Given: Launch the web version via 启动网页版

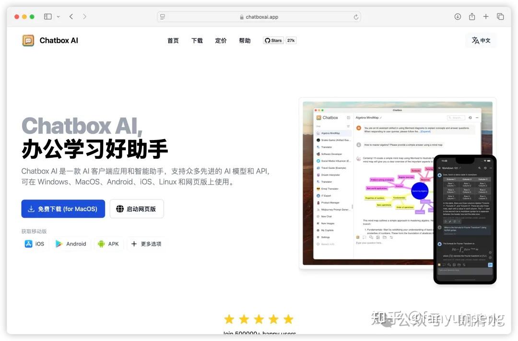Looking at the screenshot, I should point(137,209).
